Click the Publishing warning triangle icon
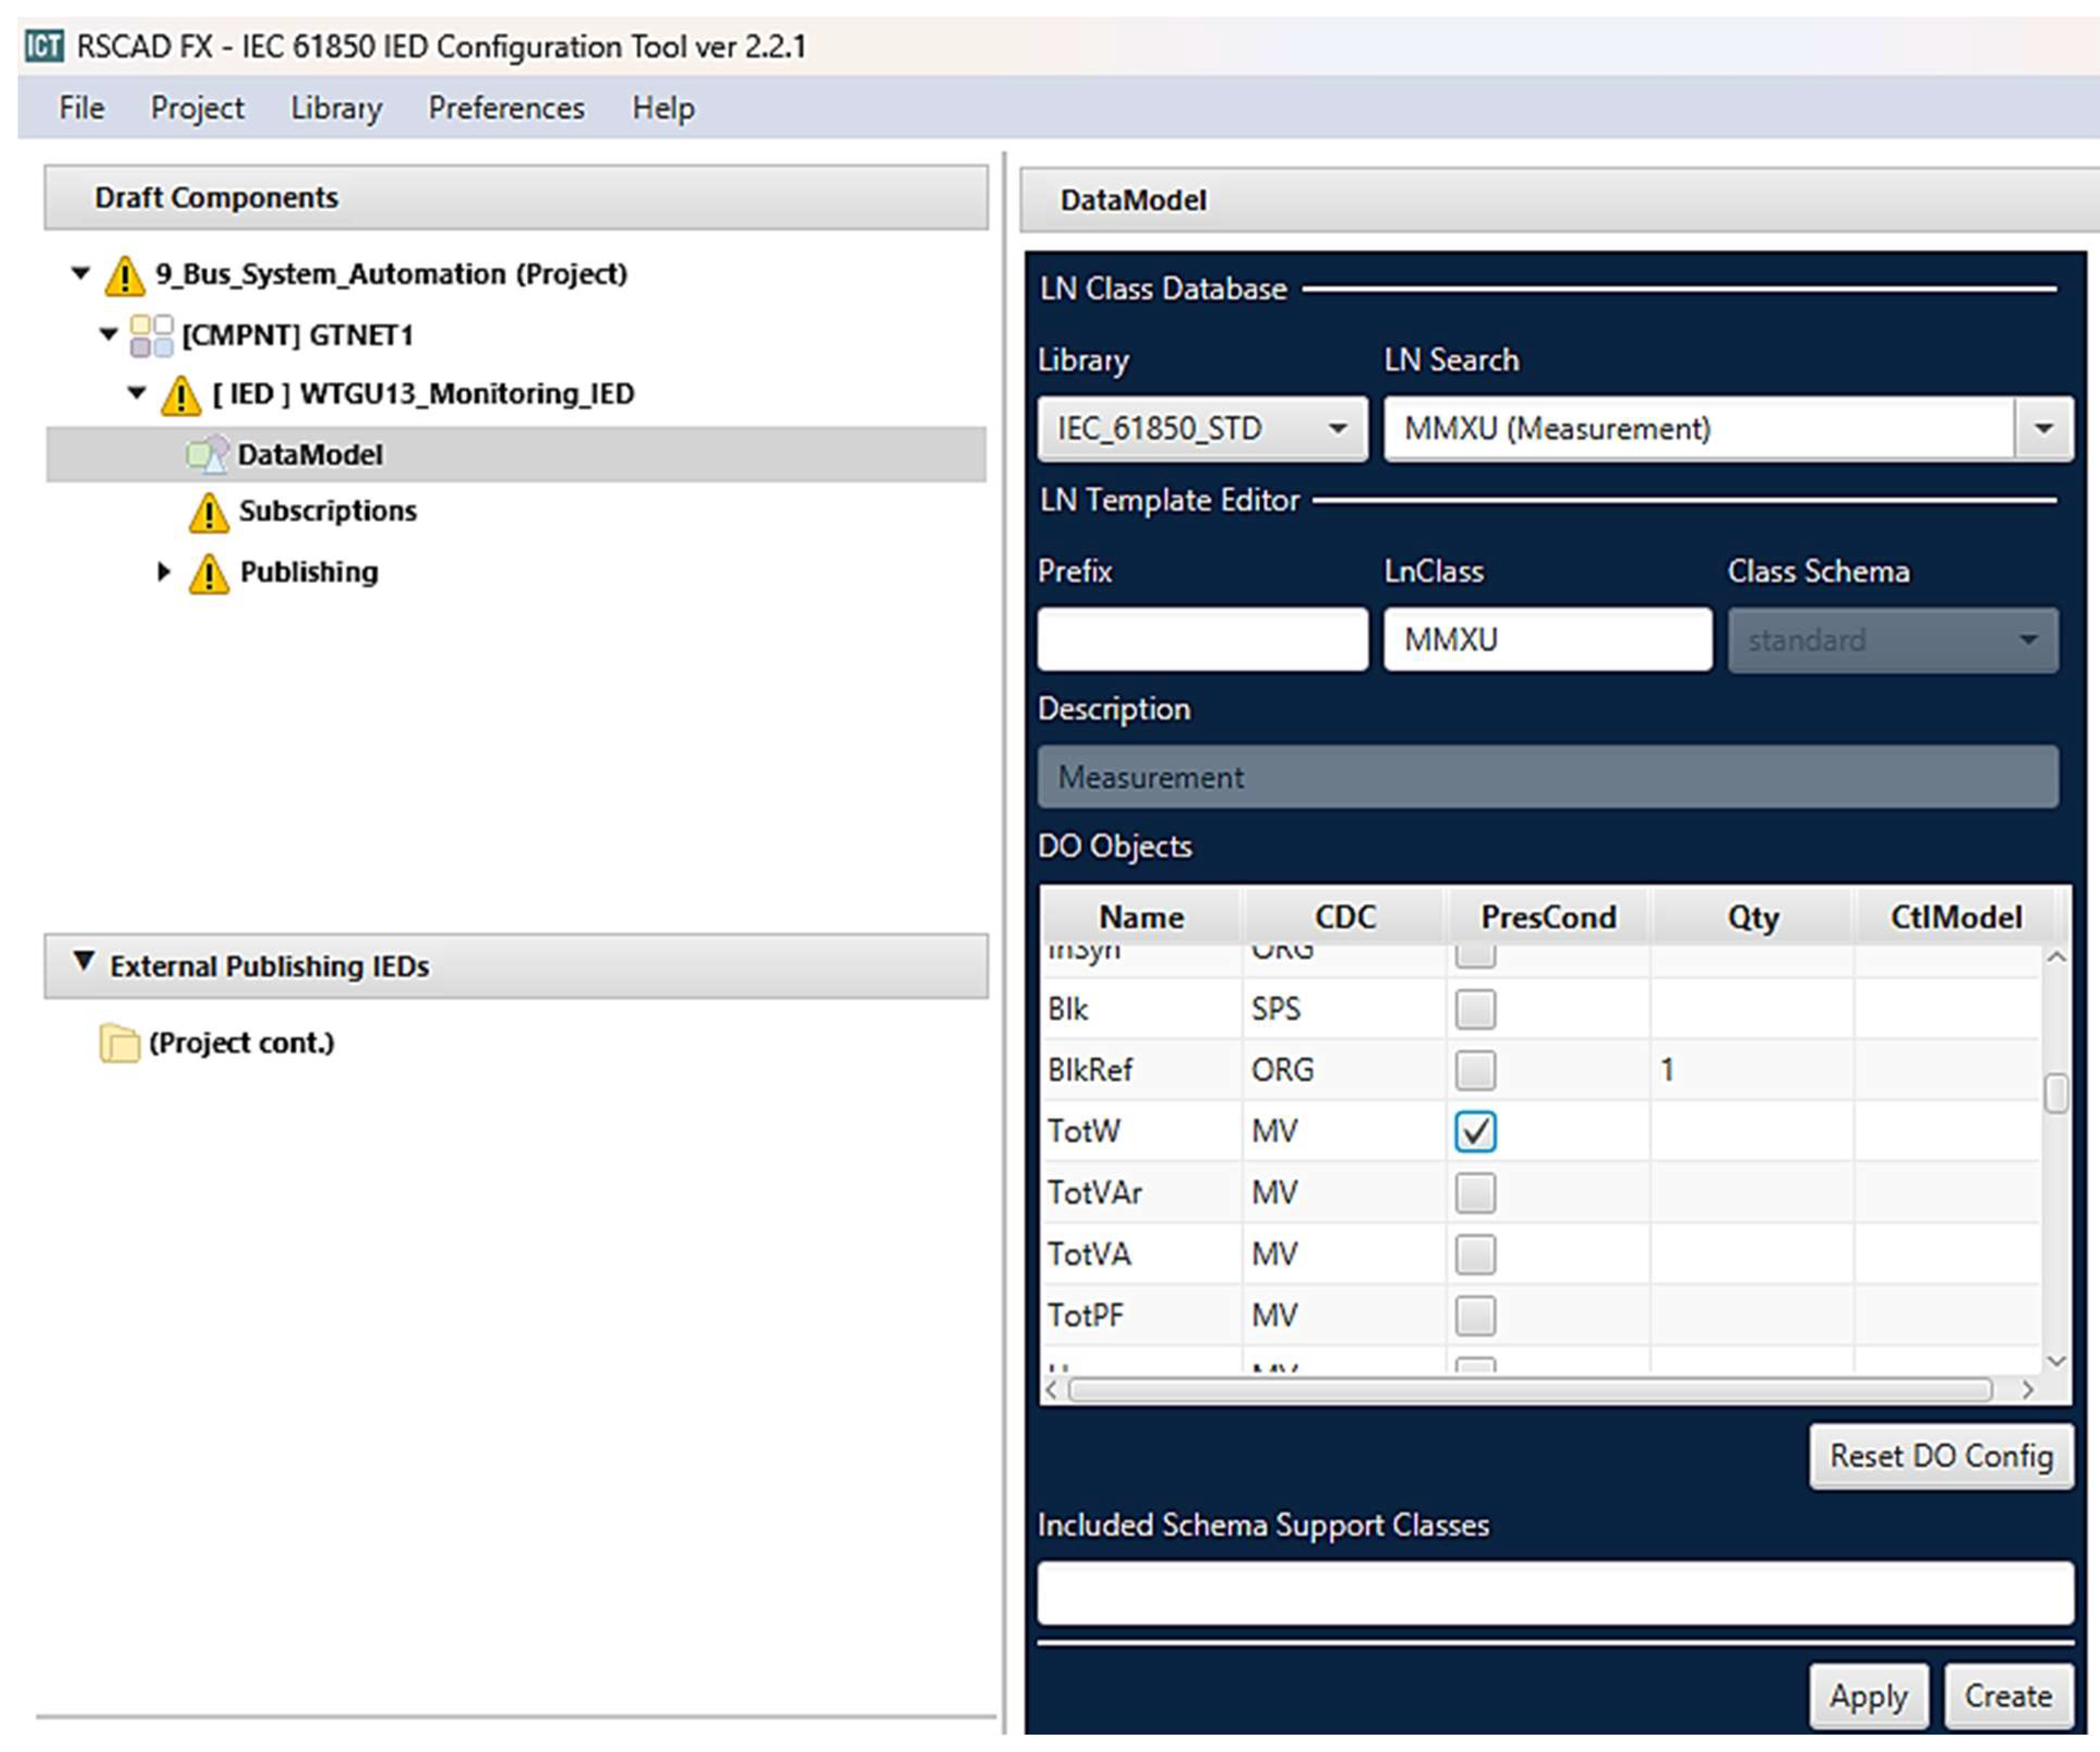The width and height of the screenshot is (2100, 1752). pyautogui.click(x=208, y=573)
